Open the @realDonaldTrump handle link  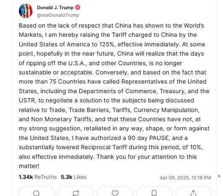[58, 15]
